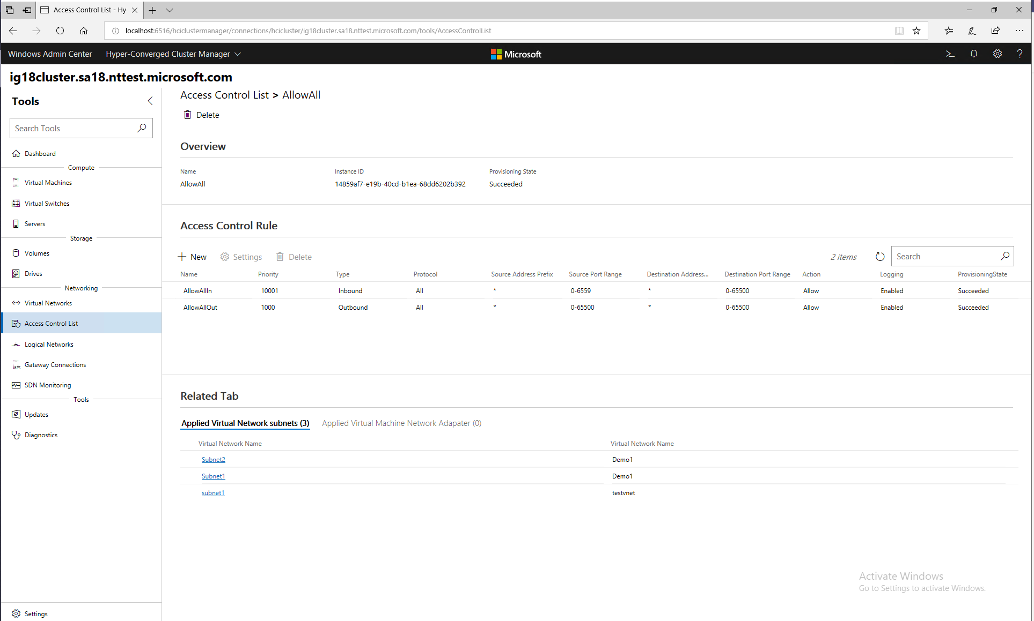Click the Search Tools magnifier icon
The height and width of the screenshot is (621, 1034).
click(x=142, y=128)
